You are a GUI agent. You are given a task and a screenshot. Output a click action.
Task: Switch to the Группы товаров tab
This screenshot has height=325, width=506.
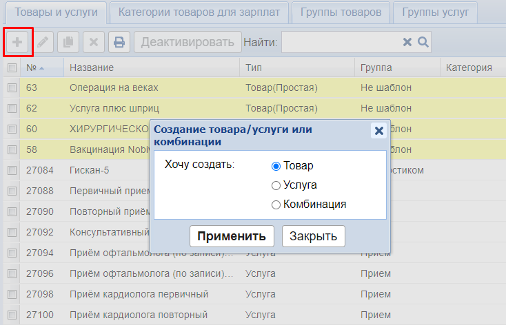[341, 12]
